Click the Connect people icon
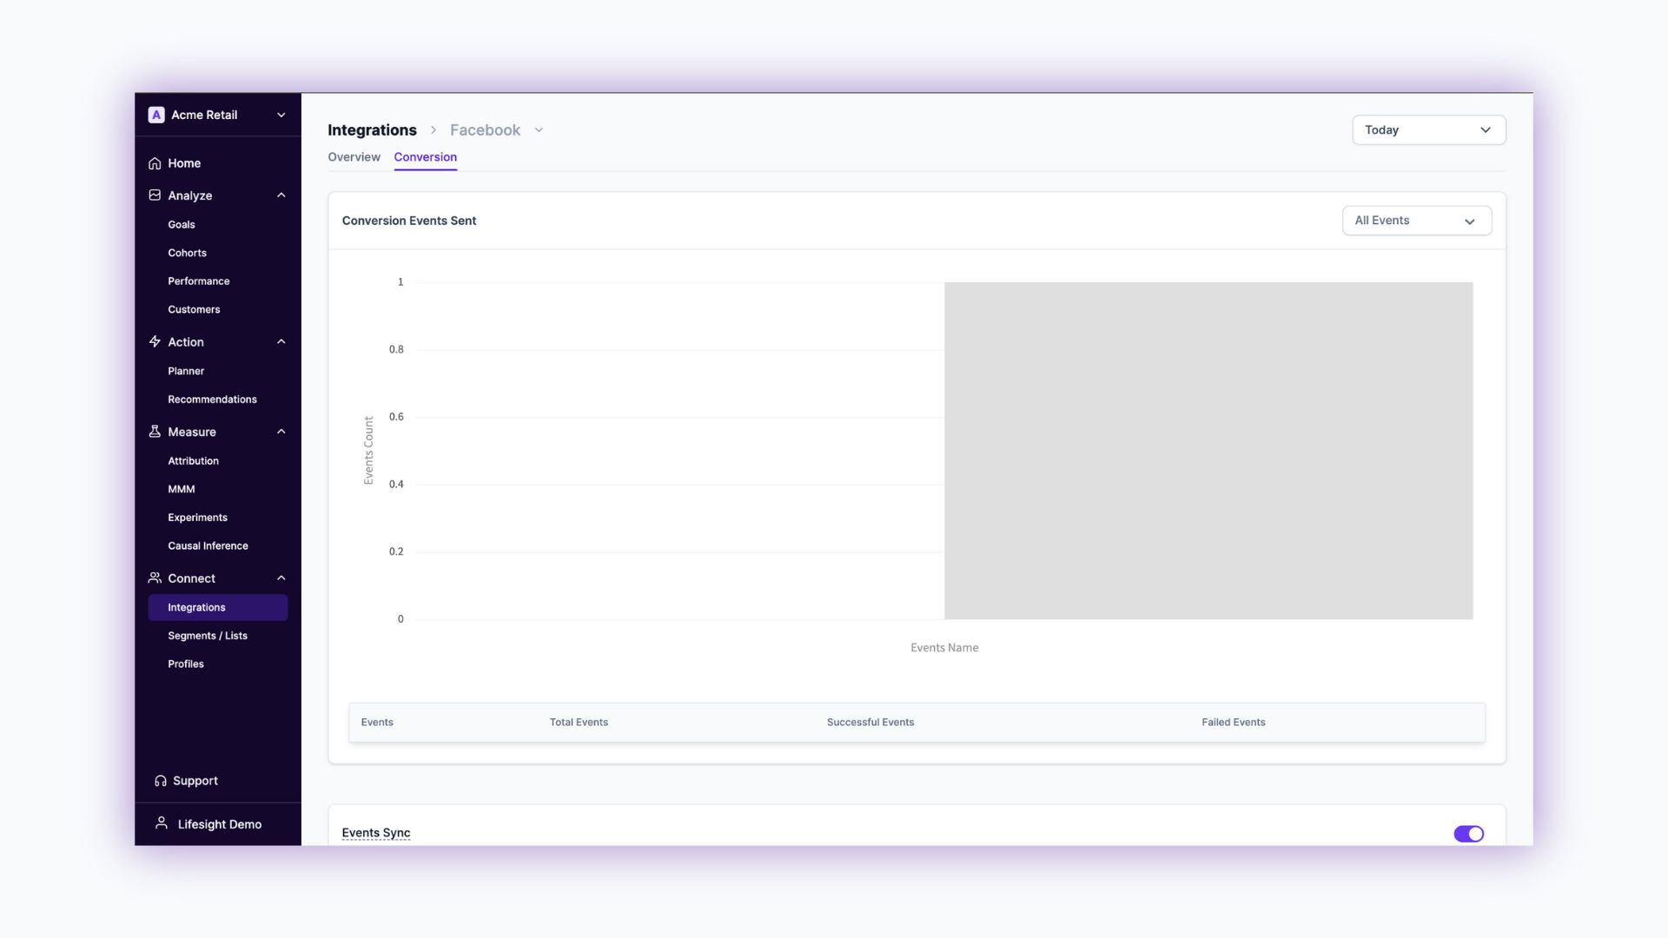 [x=155, y=578]
